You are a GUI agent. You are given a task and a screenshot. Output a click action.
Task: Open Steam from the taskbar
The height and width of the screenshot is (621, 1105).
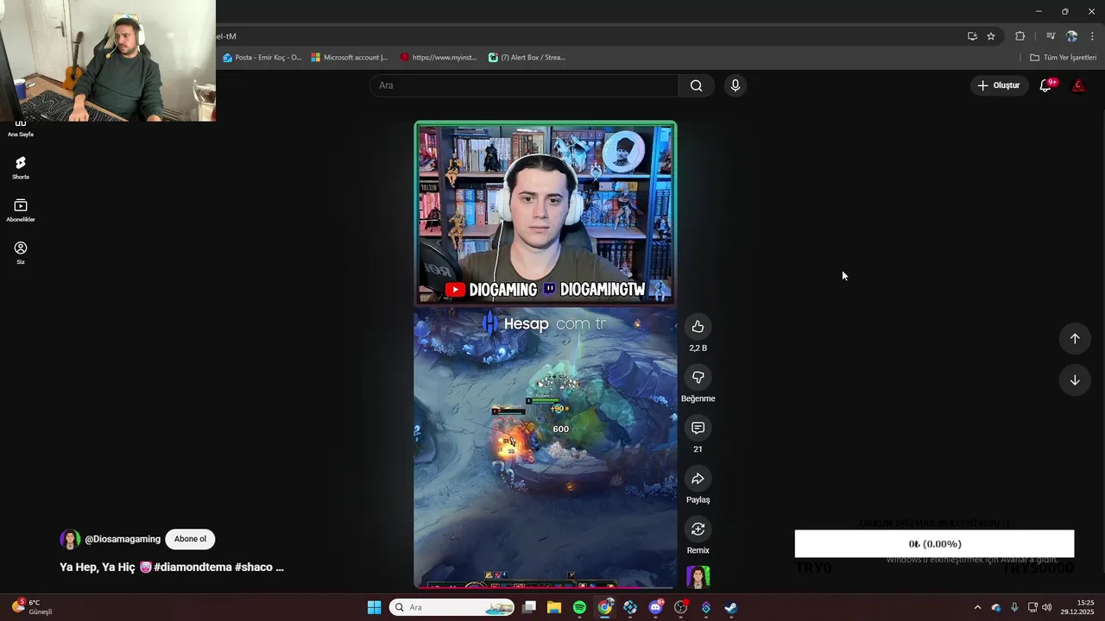point(730,607)
